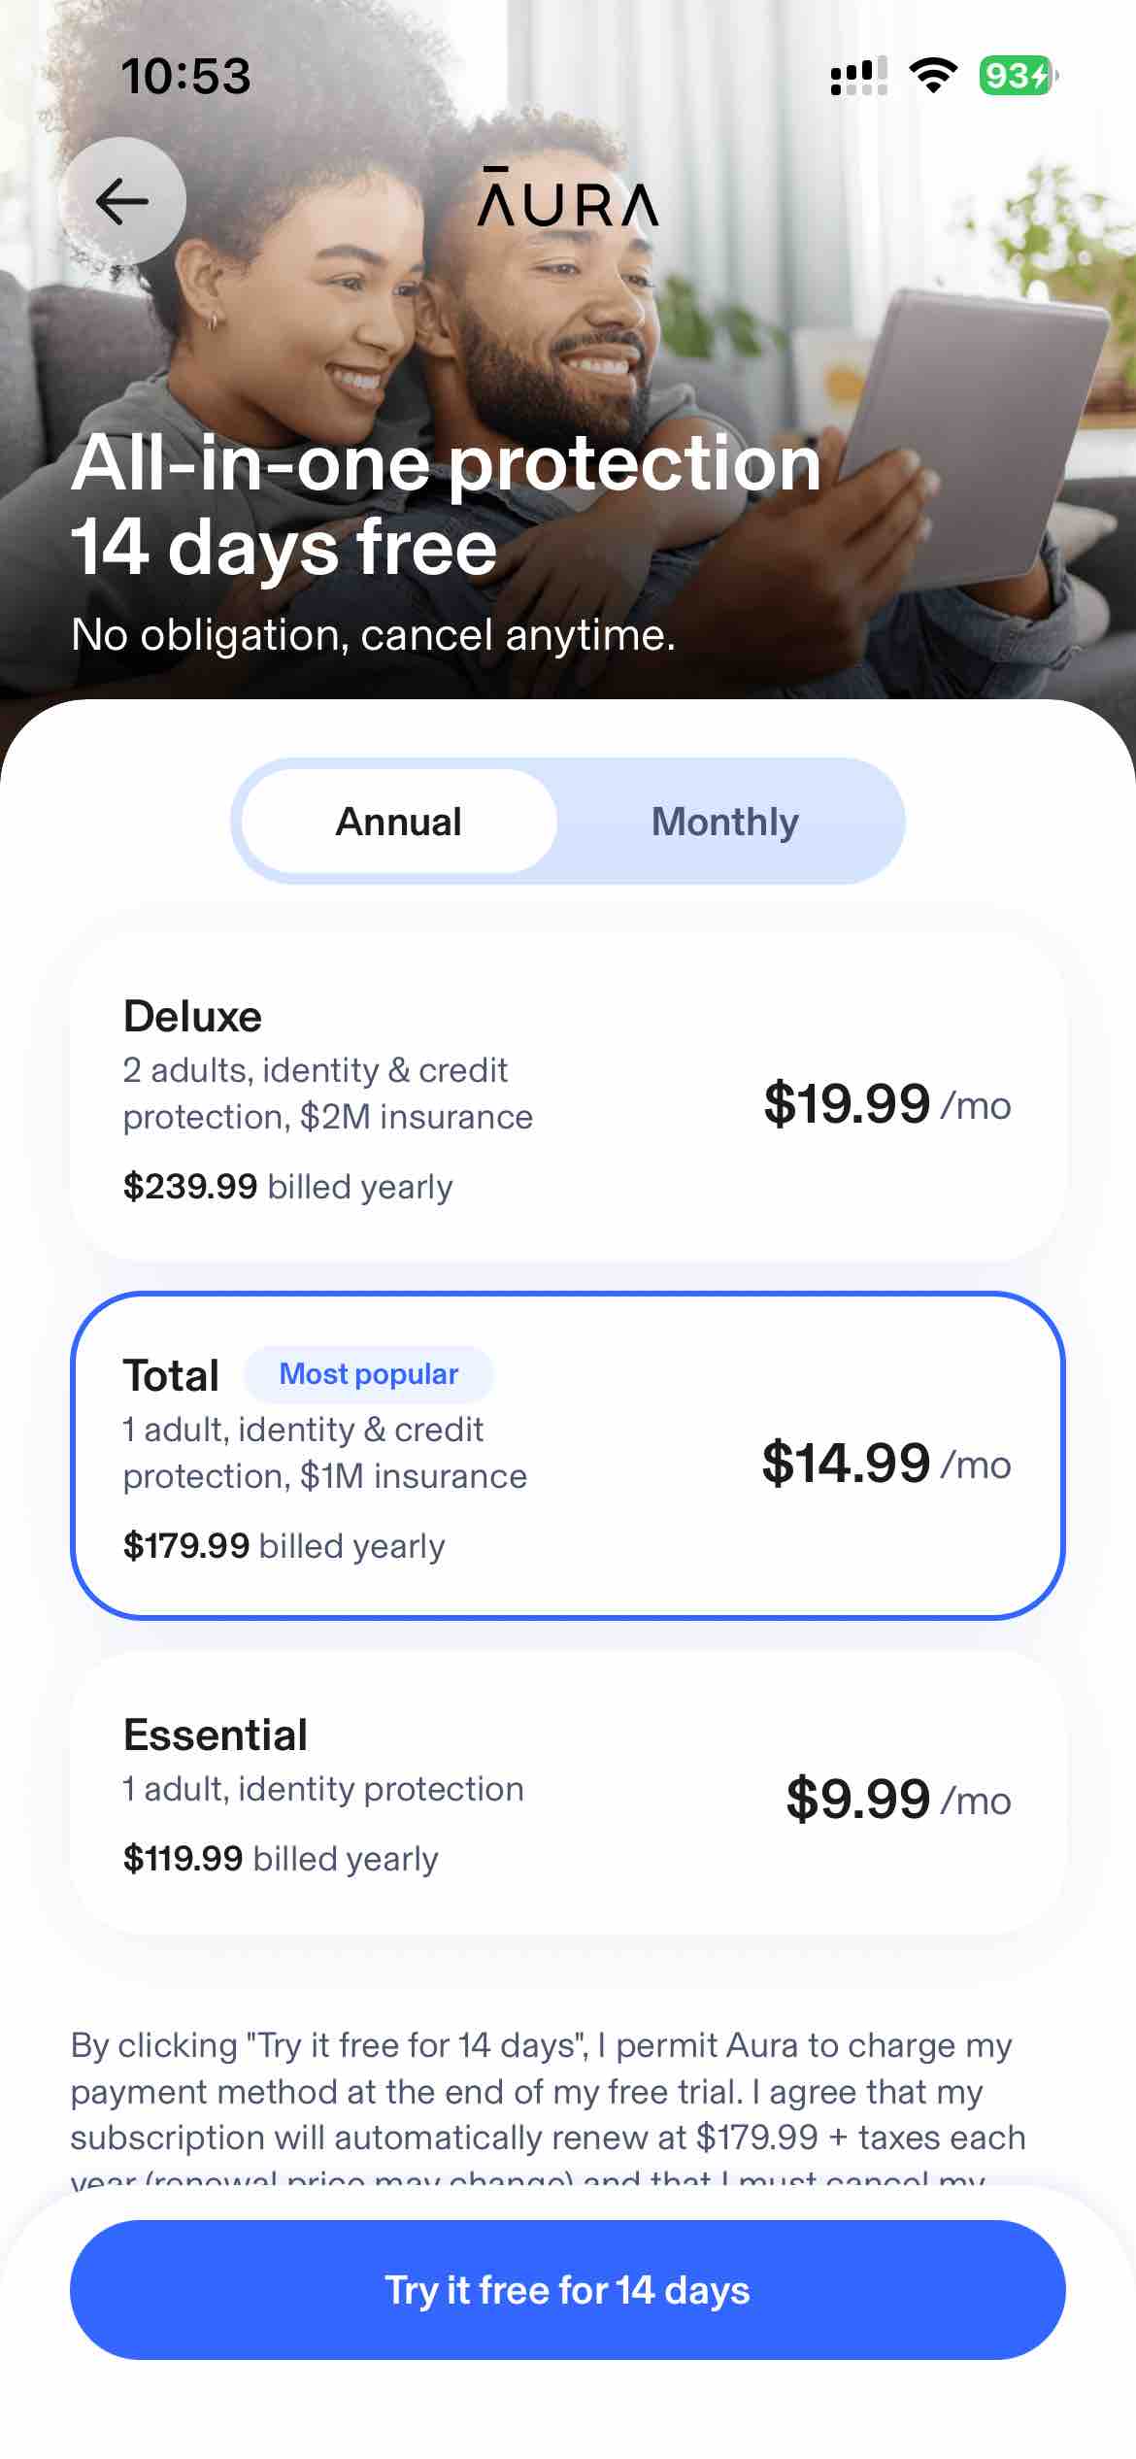Select the Deluxe plan card

568,1098
